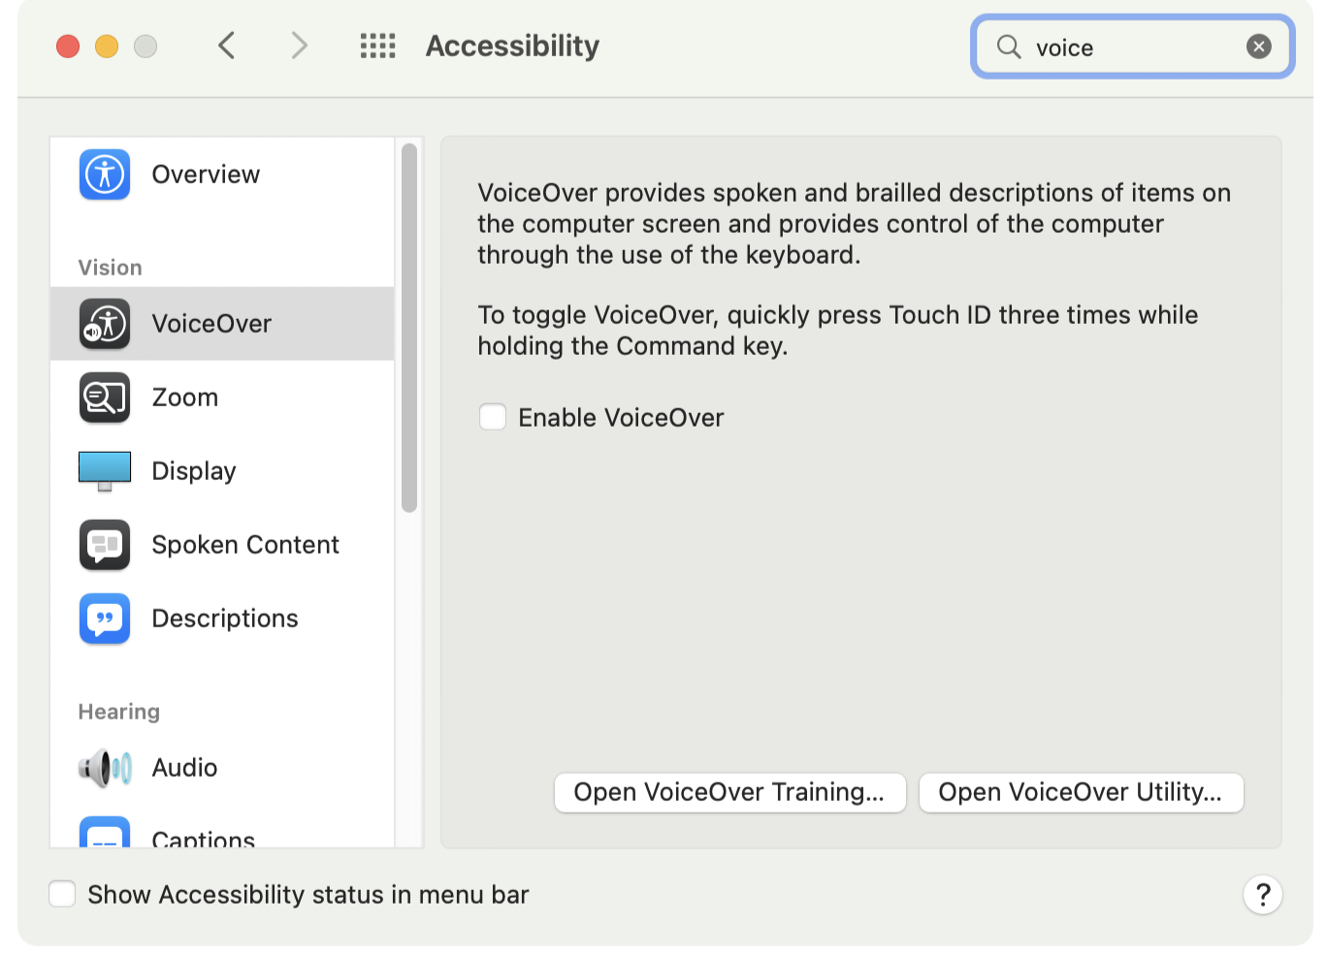1327x954 pixels.
Task: Open Spoken Content icon in sidebar
Action: click(x=105, y=545)
